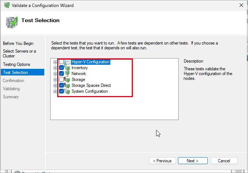Go to the Before You Begin step

pos(18,43)
